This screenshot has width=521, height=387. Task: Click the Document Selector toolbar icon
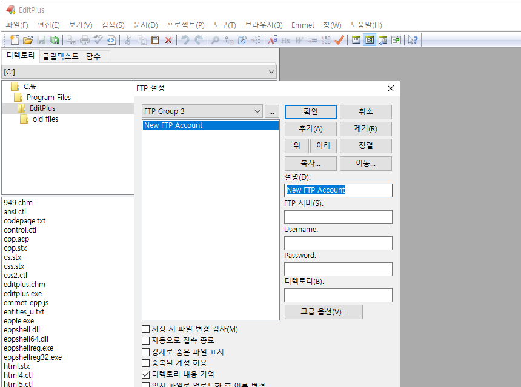[356, 40]
